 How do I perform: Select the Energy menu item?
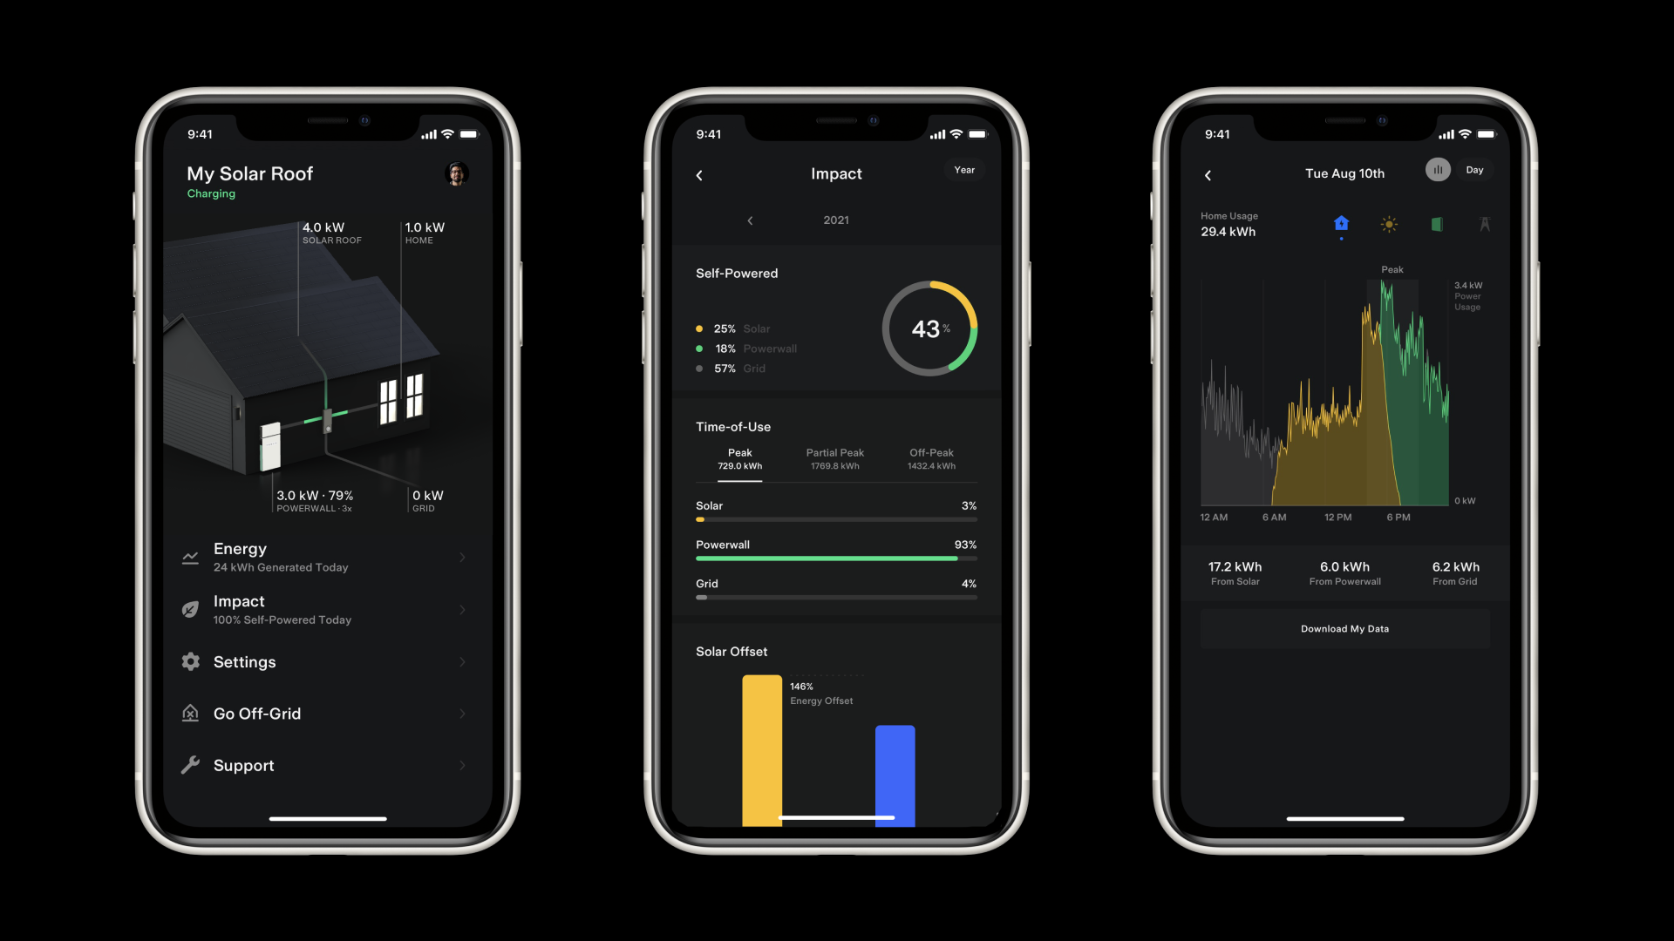[x=328, y=555]
